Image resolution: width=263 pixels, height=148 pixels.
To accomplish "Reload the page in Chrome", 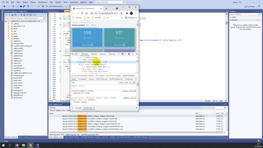I will (82, 13).
